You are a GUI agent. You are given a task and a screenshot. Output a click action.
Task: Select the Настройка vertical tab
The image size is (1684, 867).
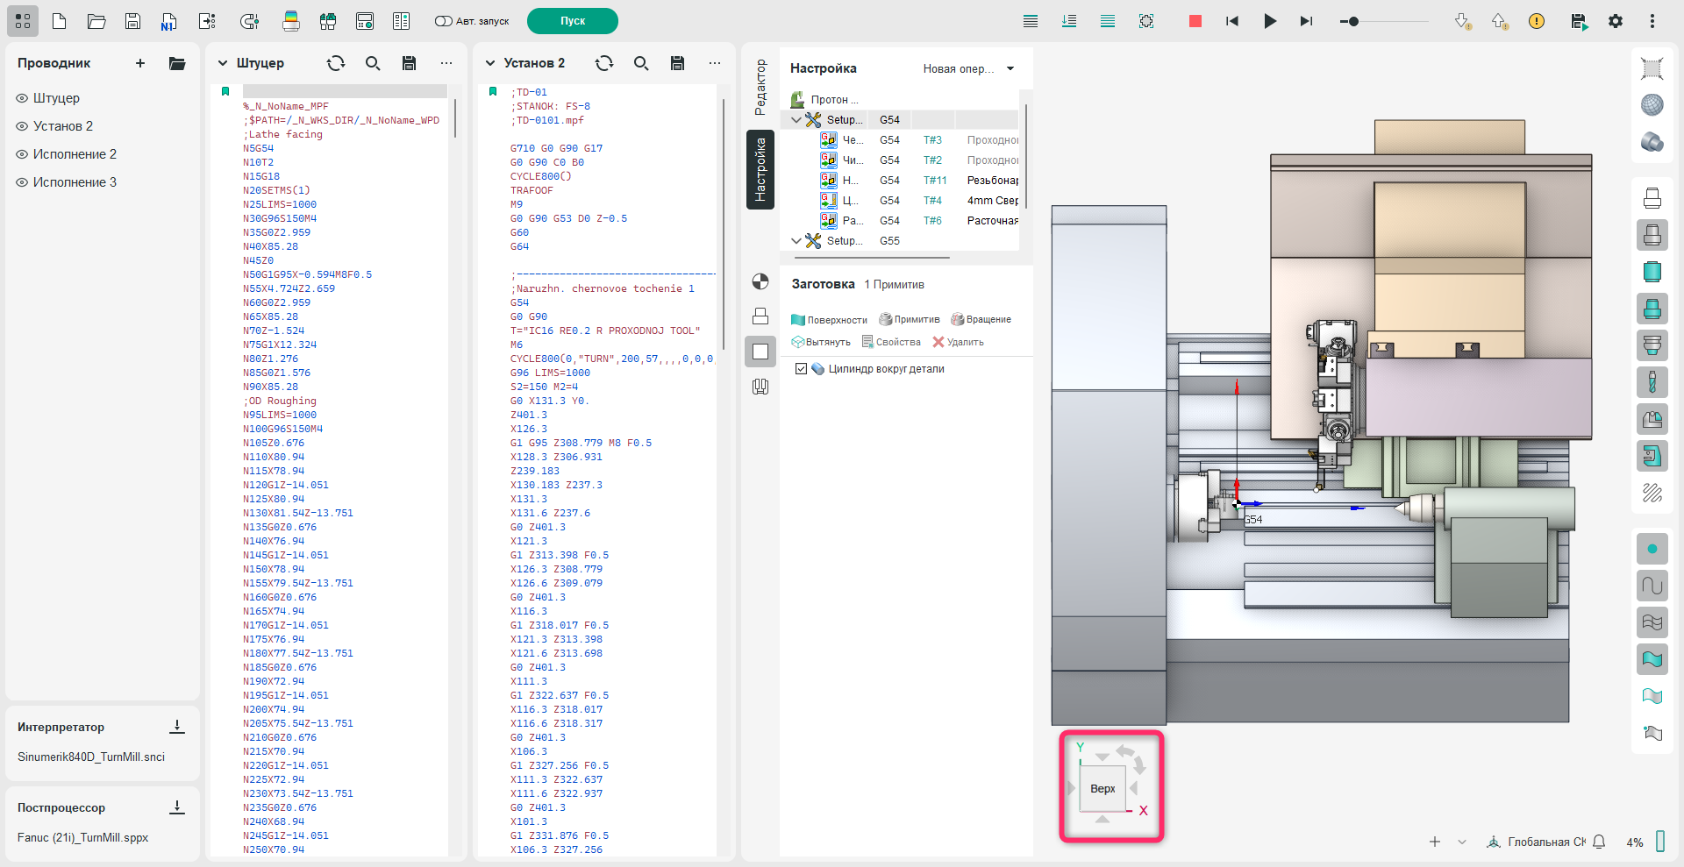(760, 169)
